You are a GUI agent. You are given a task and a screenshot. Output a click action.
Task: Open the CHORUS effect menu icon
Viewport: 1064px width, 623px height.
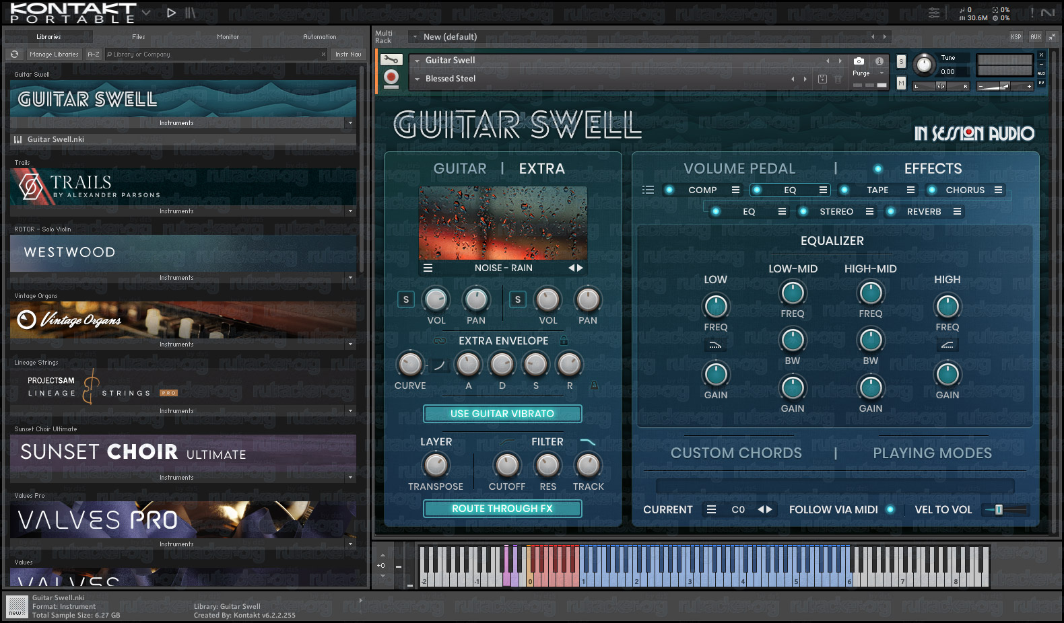tap(999, 190)
